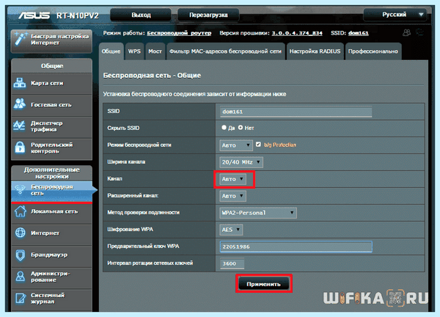The height and width of the screenshot is (317, 440).
Task: Click the Выход logout button
Action: (141, 15)
